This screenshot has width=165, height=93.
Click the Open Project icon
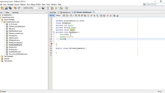[6, 8]
